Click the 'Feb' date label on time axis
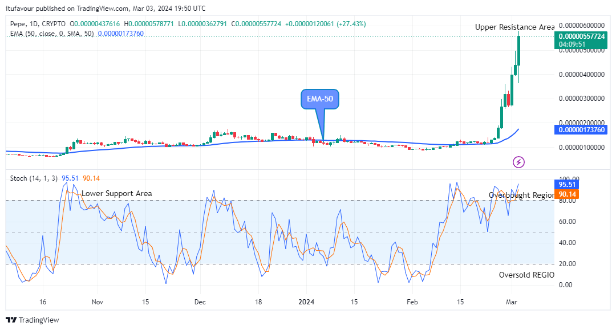The image size is (616, 330). 412,302
